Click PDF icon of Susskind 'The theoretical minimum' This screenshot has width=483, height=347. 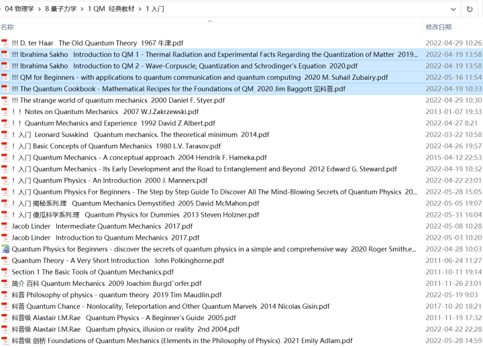5,135
